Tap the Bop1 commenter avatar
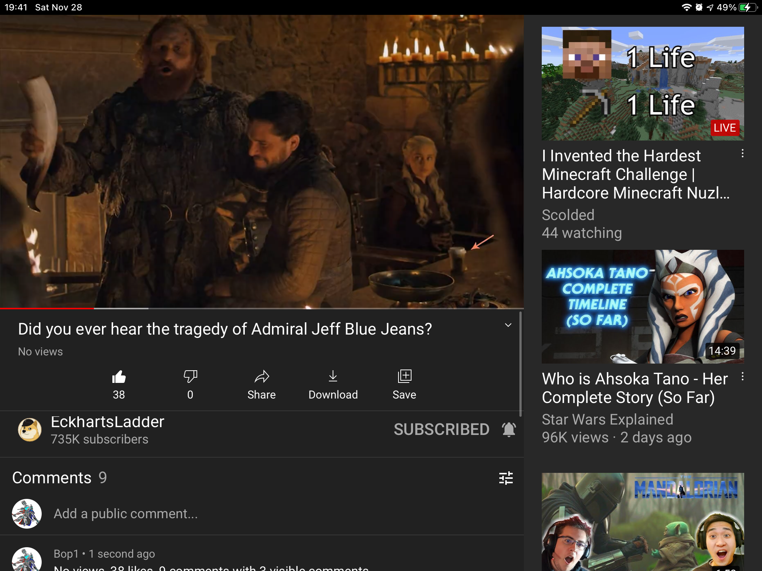762x571 pixels. 27,559
